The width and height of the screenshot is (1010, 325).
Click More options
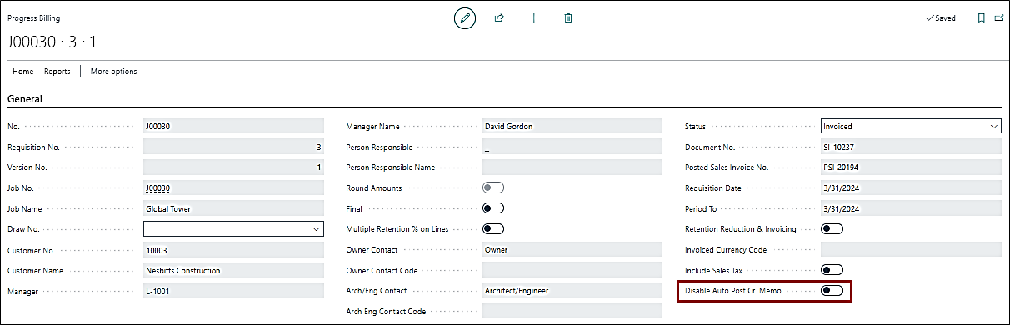[113, 72]
